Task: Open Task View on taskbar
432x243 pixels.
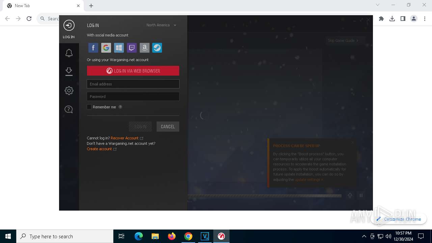Action: [x=122, y=236]
